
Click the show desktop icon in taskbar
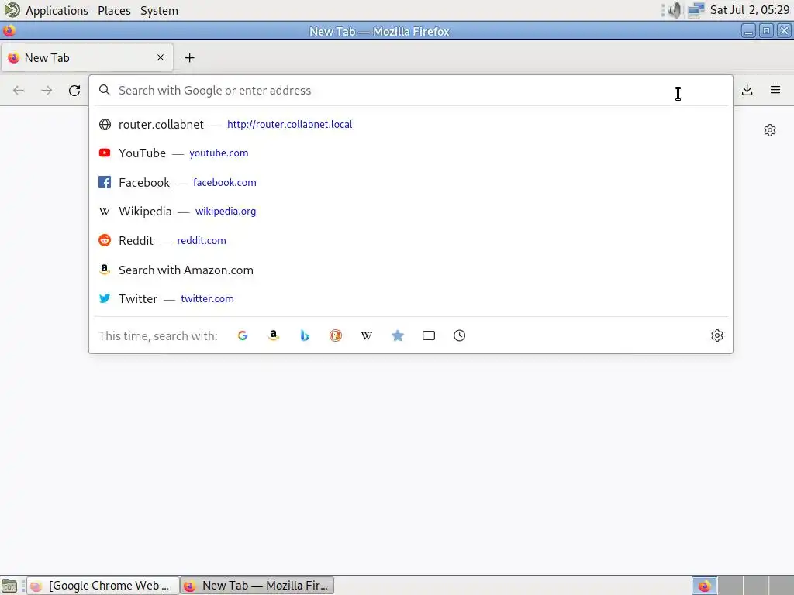(x=9, y=586)
